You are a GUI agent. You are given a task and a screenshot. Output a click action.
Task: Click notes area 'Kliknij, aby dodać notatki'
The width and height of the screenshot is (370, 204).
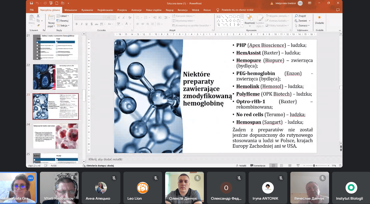pos(105,159)
